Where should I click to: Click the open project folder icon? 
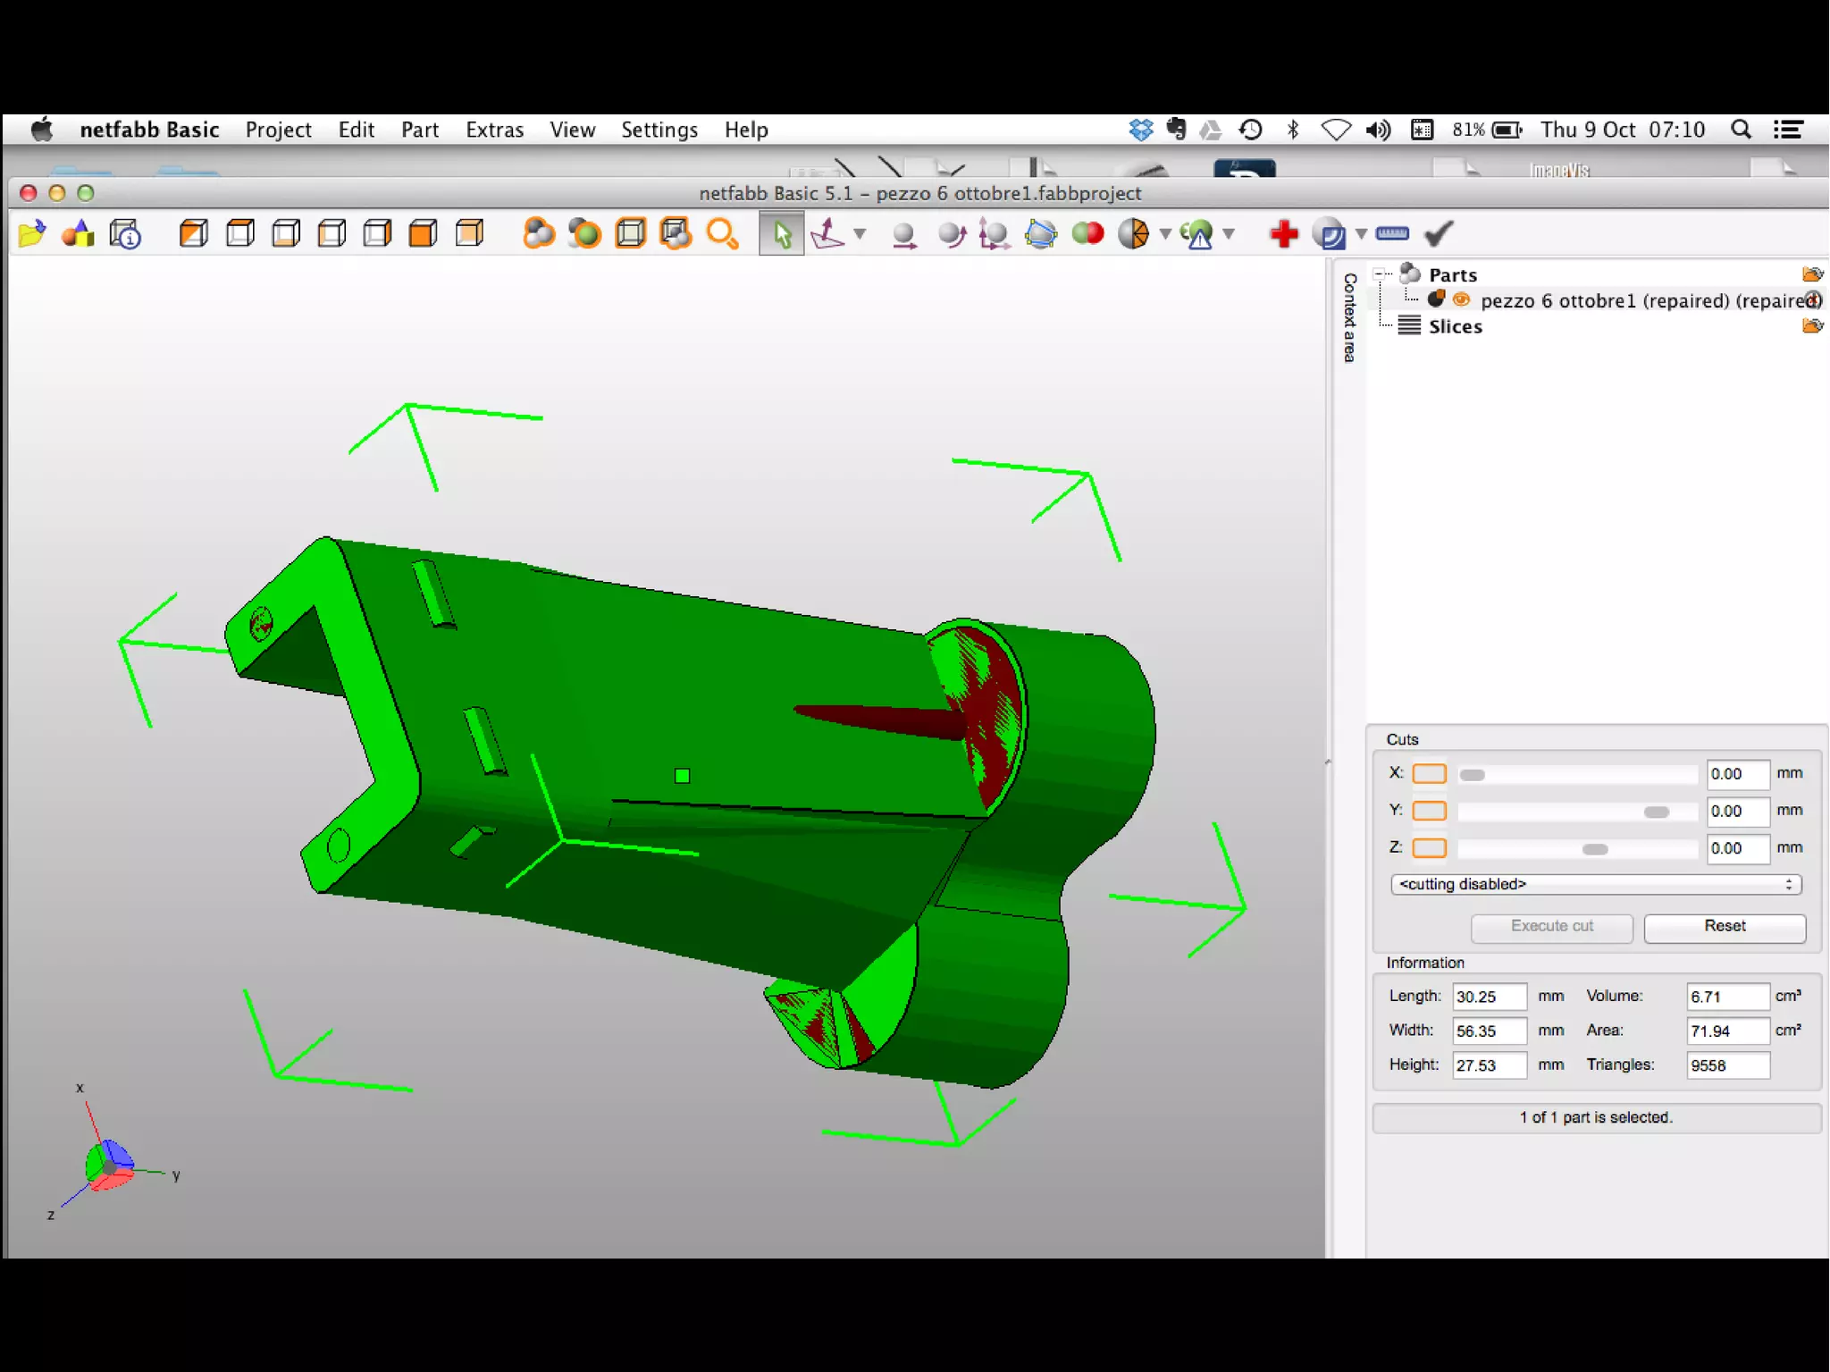(32, 234)
